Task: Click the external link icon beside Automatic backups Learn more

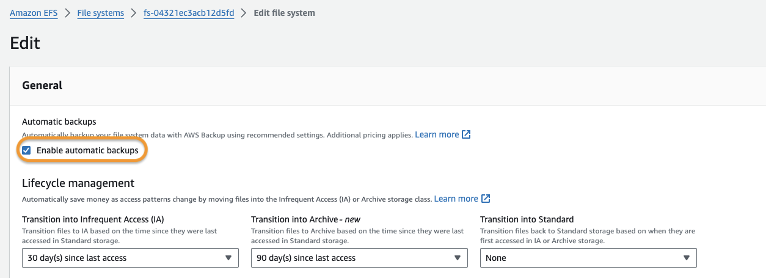Action: [x=466, y=134]
